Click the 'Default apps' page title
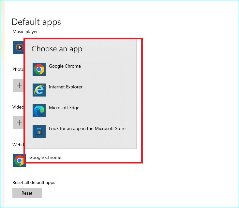This screenshot has height=208, width=239. pyautogui.click(x=36, y=22)
